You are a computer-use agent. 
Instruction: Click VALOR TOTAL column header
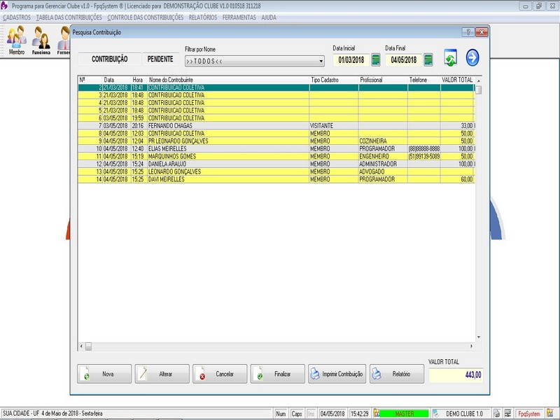click(457, 80)
